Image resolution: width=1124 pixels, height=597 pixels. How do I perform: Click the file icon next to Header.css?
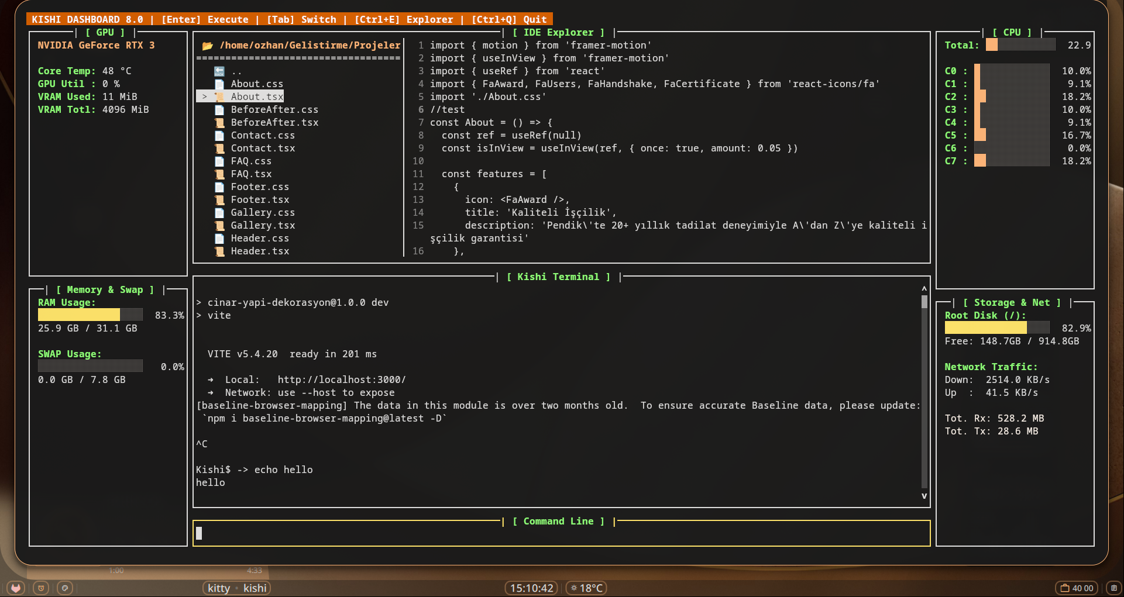tap(219, 239)
